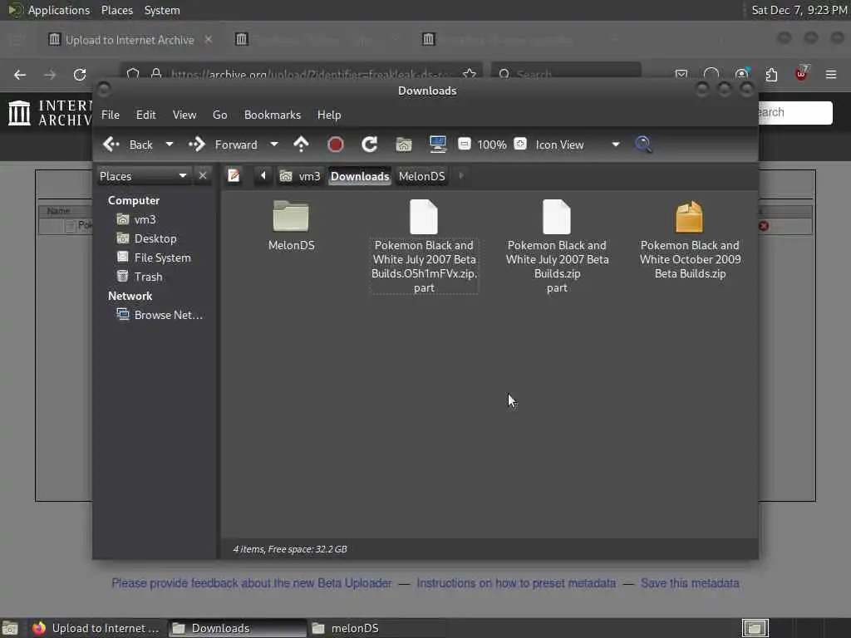Click the Firefox back arrow
This screenshot has width=851, height=638.
coord(20,75)
